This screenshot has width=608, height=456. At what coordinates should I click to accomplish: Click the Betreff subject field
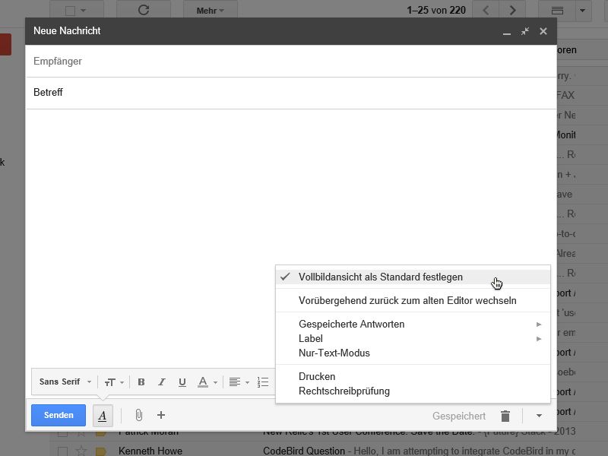pyautogui.click(x=291, y=93)
